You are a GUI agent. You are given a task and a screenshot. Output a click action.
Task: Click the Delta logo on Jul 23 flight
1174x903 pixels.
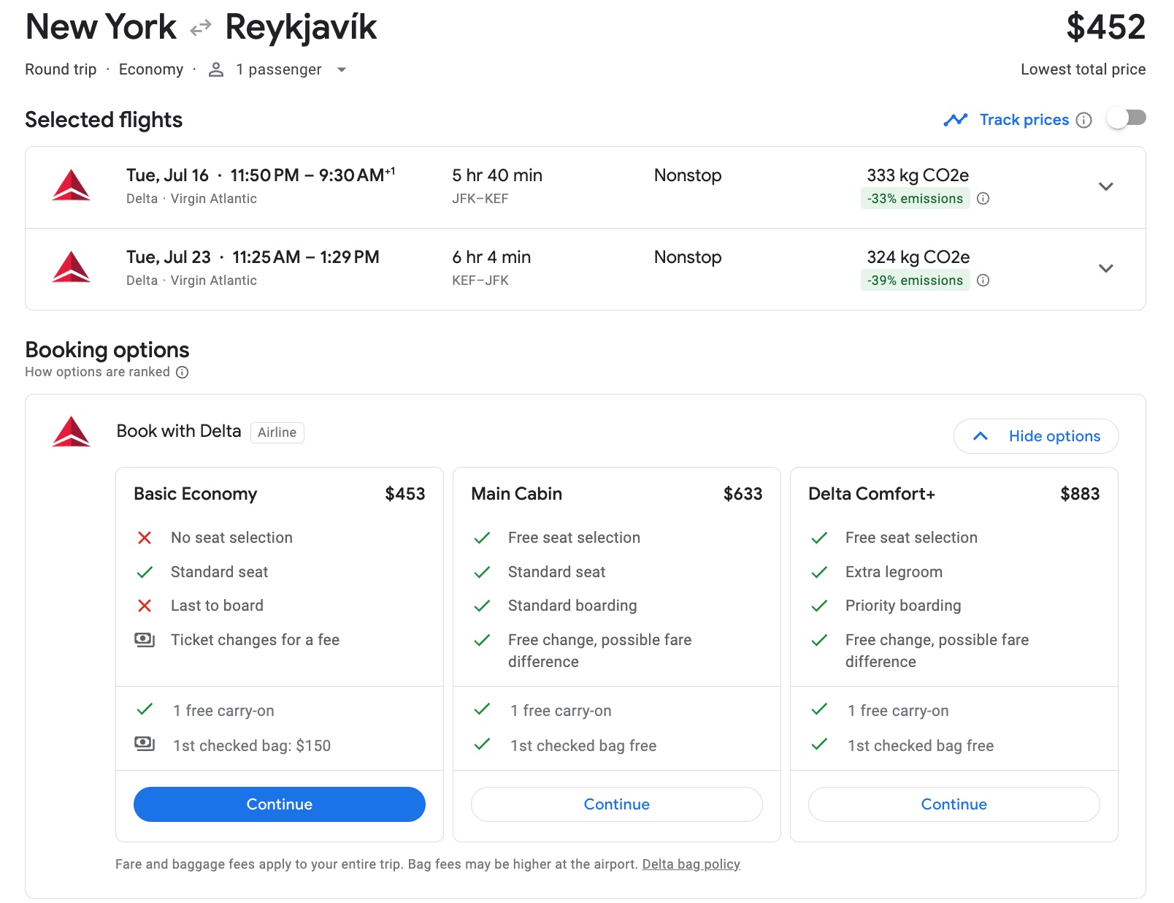click(x=73, y=267)
